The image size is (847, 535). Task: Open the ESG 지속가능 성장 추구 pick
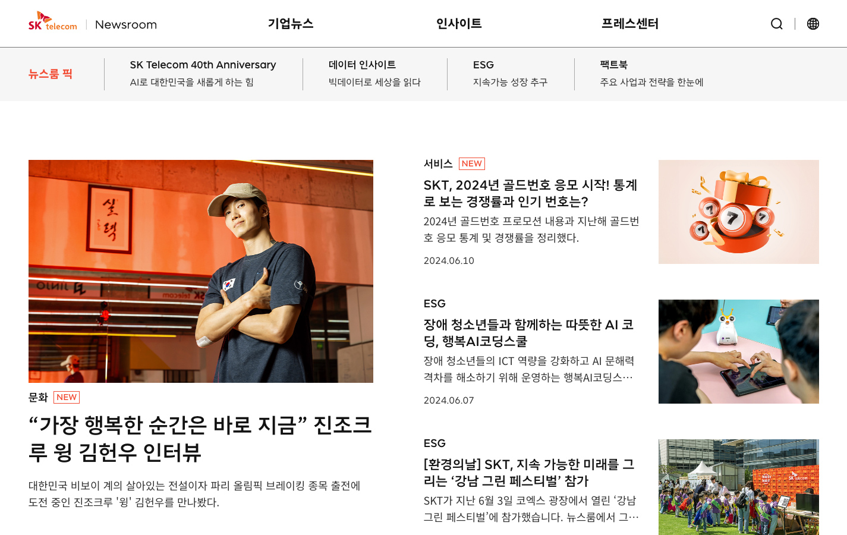[x=510, y=73]
